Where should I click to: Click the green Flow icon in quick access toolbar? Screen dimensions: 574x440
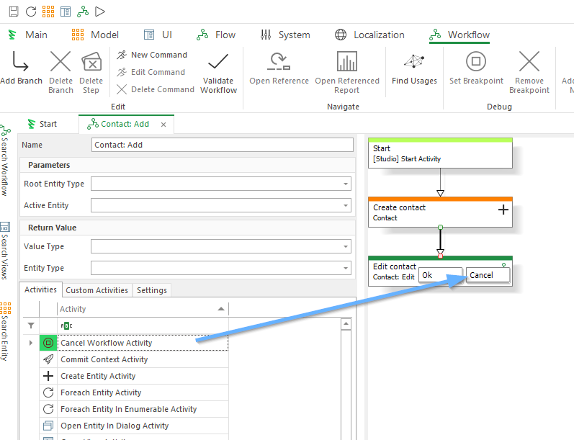point(83,12)
